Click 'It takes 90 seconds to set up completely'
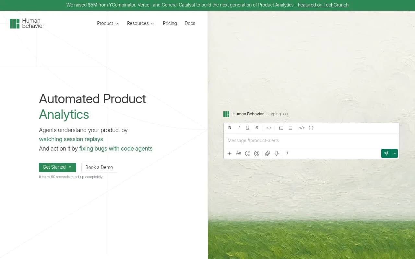The image size is (415, 259). pyautogui.click(x=71, y=177)
